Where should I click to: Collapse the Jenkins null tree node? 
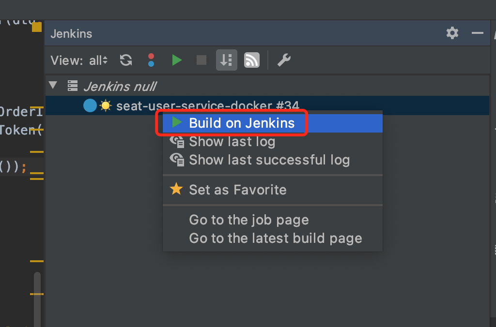pyautogui.click(x=53, y=86)
